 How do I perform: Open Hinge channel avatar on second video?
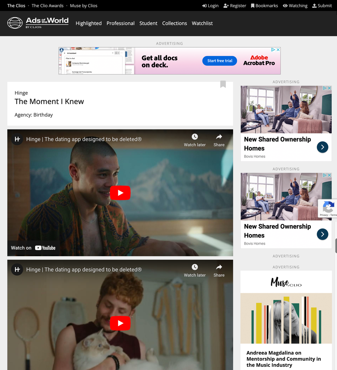[17, 270]
